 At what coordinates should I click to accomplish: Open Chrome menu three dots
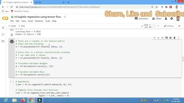click(181, 7)
